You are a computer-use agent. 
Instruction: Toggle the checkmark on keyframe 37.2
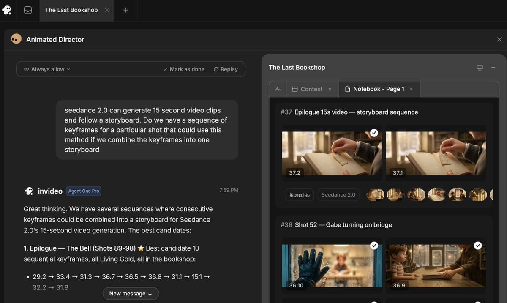tap(374, 133)
